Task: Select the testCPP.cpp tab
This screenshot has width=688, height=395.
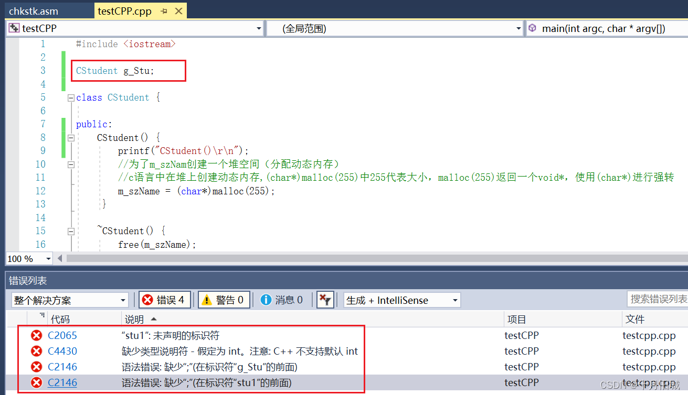Action: point(125,10)
